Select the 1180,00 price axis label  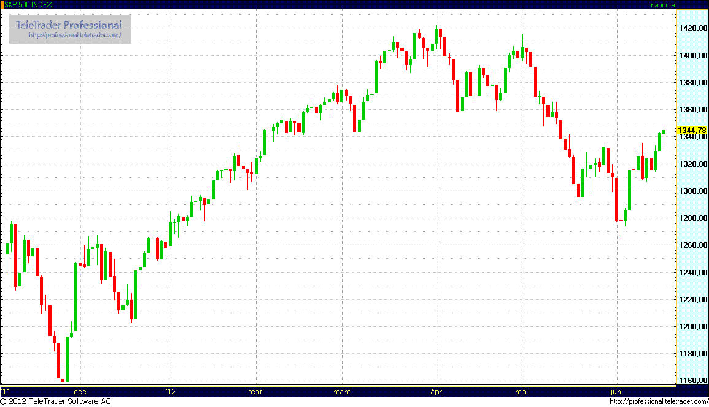[693, 353]
